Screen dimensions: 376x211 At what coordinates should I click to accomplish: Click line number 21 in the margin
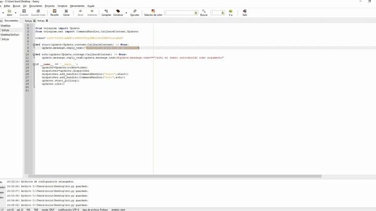(x=27, y=90)
